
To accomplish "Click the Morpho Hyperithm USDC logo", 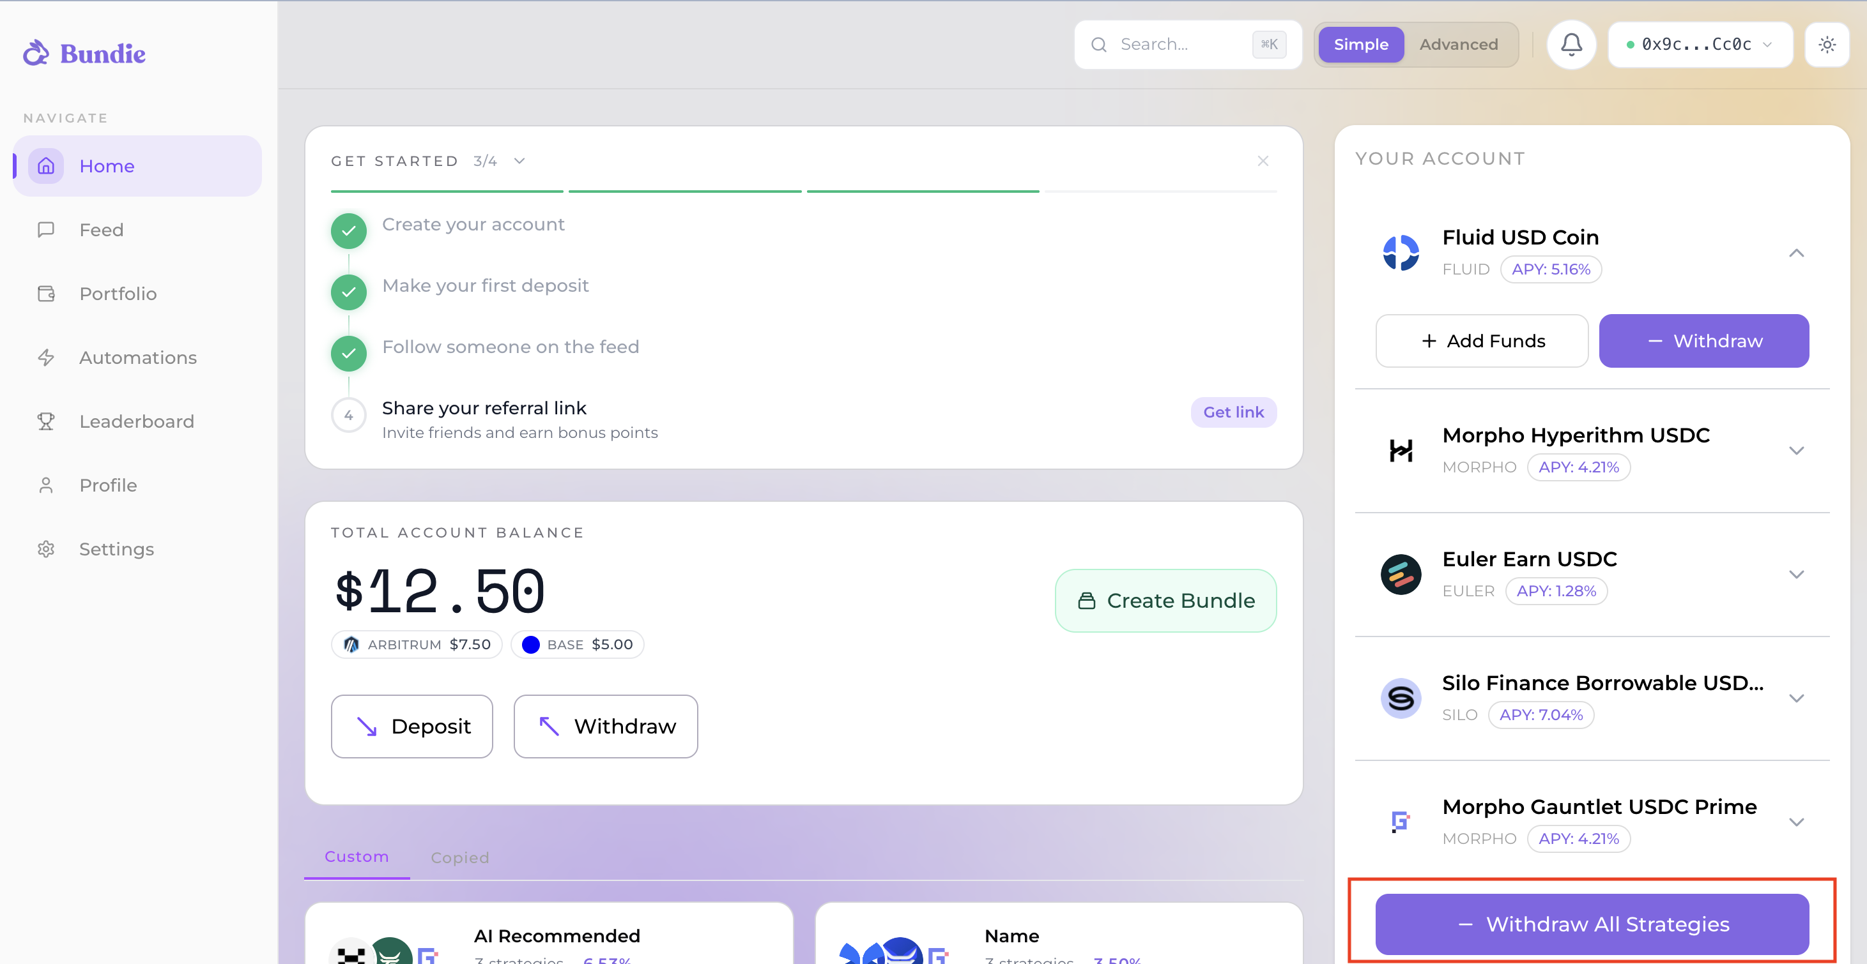I will coord(1401,450).
